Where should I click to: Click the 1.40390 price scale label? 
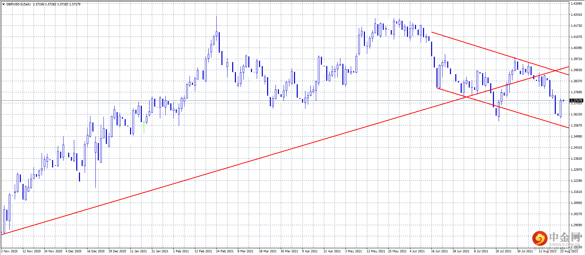click(x=576, y=48)
